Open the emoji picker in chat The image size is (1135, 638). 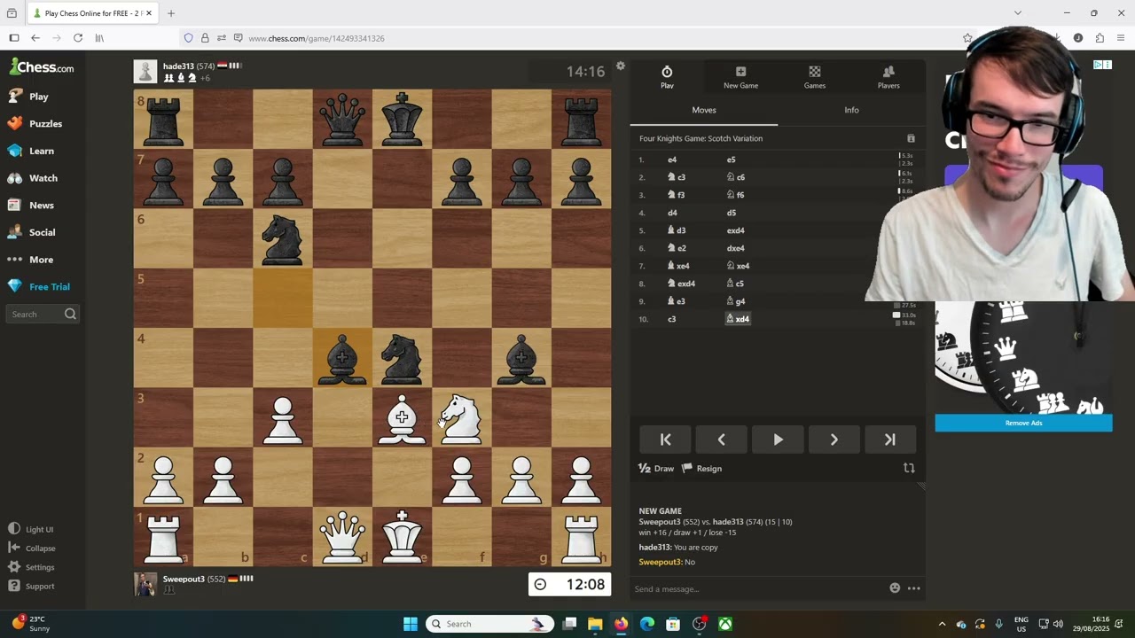click(x=895, y=588)
